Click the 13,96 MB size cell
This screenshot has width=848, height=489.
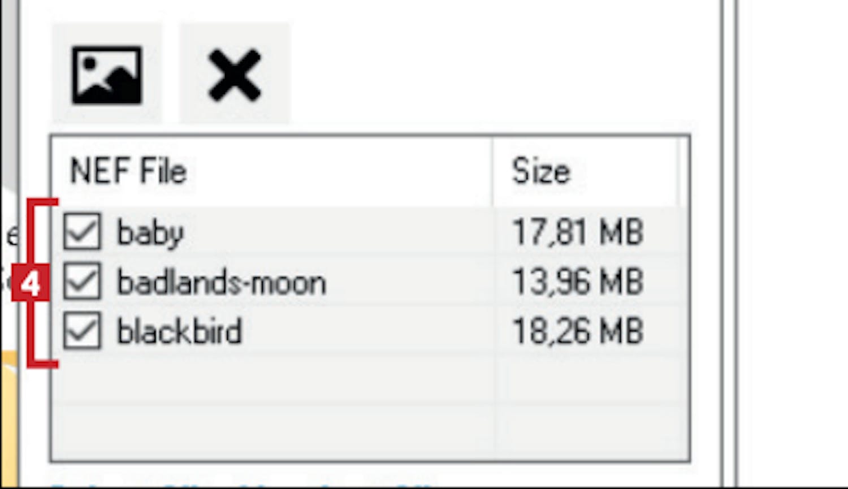click(577, 282)
